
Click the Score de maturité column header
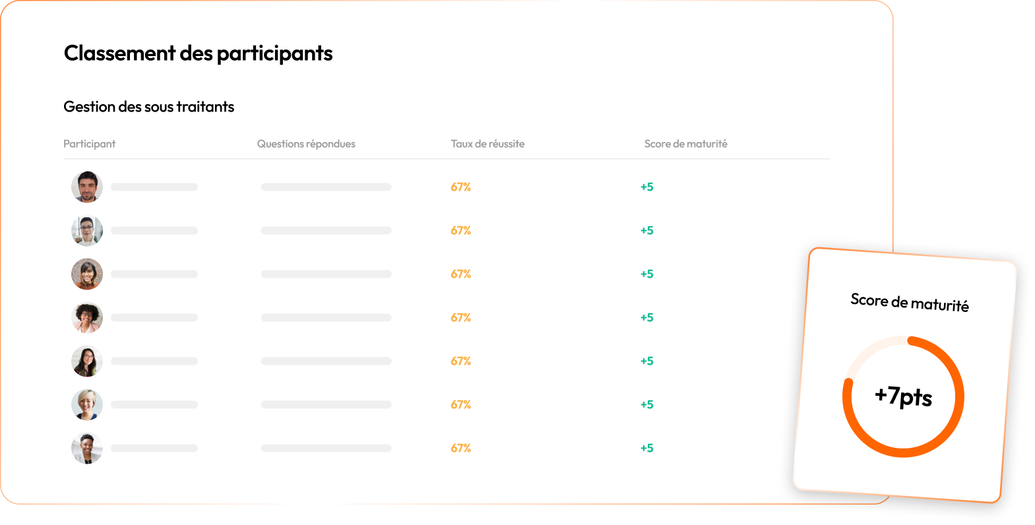click(686, 144)
